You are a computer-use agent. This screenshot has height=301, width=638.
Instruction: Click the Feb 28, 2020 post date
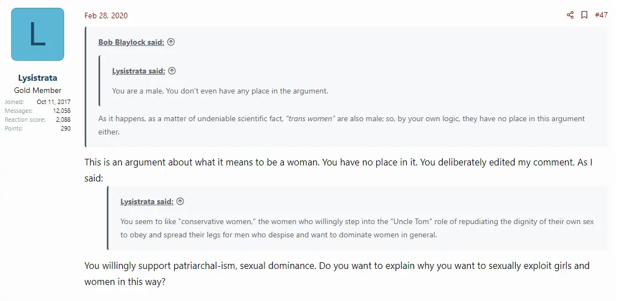tap(106, 15)
